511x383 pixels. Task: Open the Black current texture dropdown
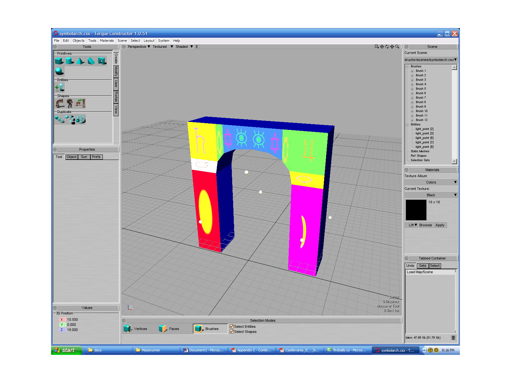click(431, 195)
